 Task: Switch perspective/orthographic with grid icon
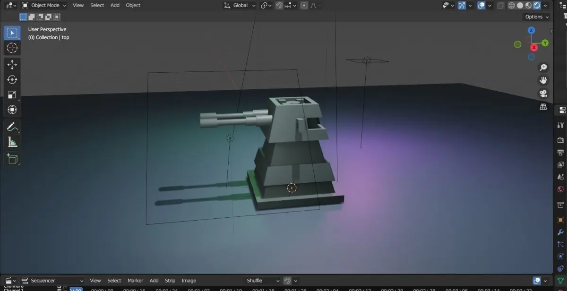tap(543, 107)
